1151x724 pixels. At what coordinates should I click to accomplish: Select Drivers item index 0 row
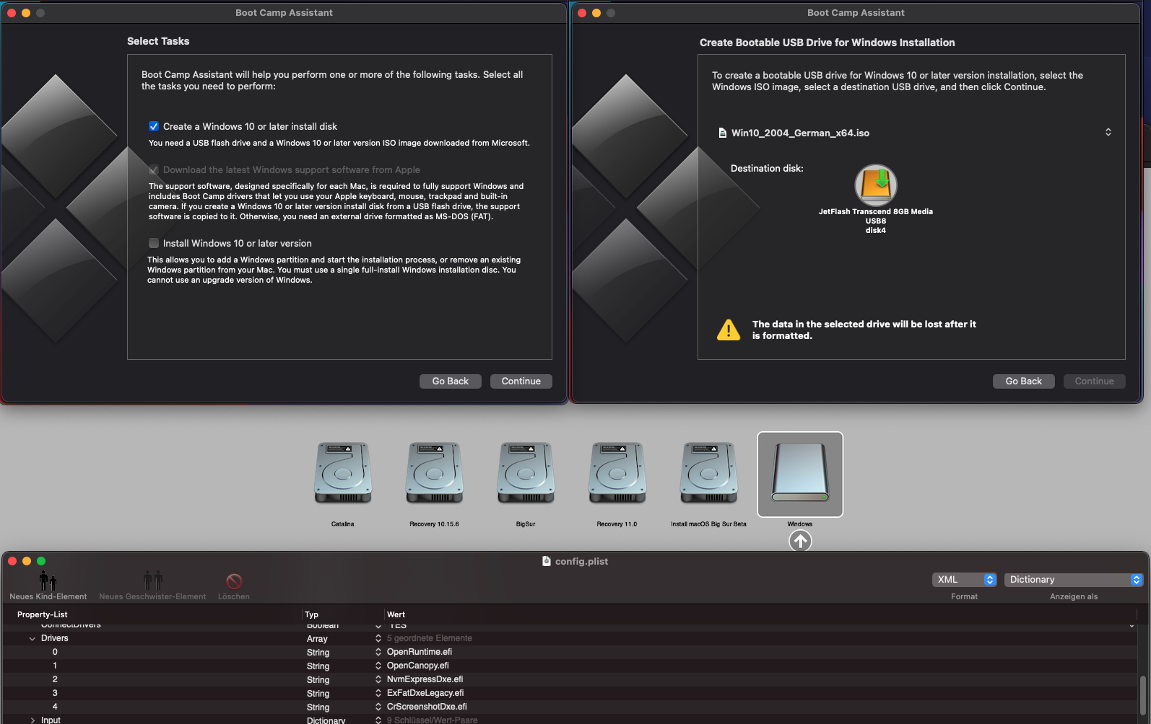[570, 652]
